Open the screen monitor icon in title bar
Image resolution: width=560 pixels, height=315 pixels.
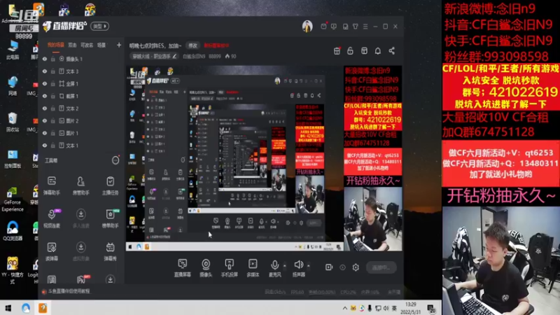coord(334,27)
